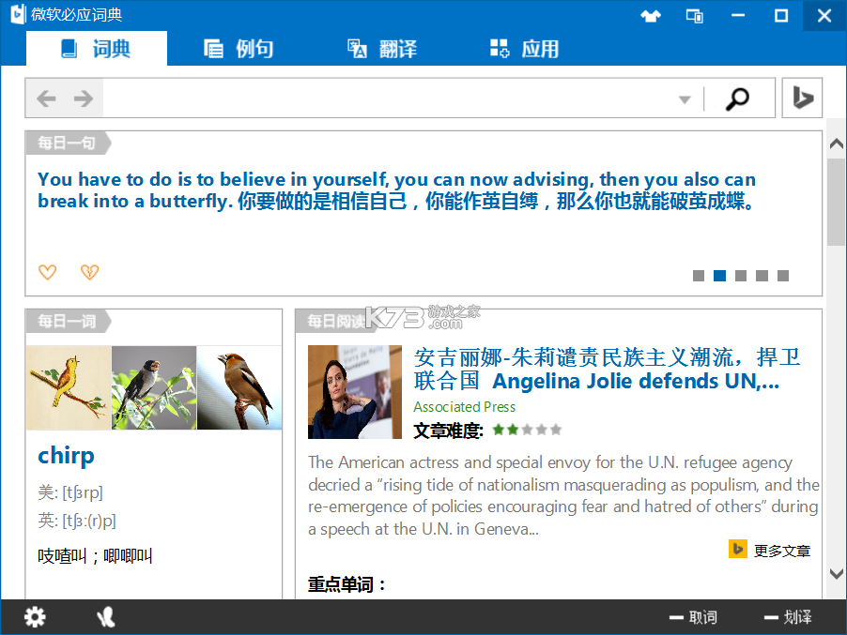Select the third daily sentence page dot
The image size is (847, 635).
[x=741, y=276]
